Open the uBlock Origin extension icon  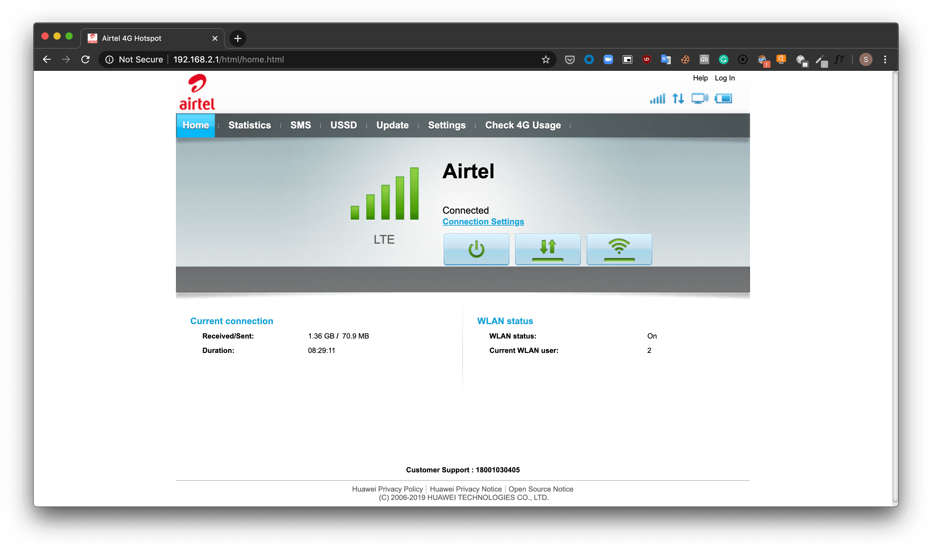[x=646, y=59]
